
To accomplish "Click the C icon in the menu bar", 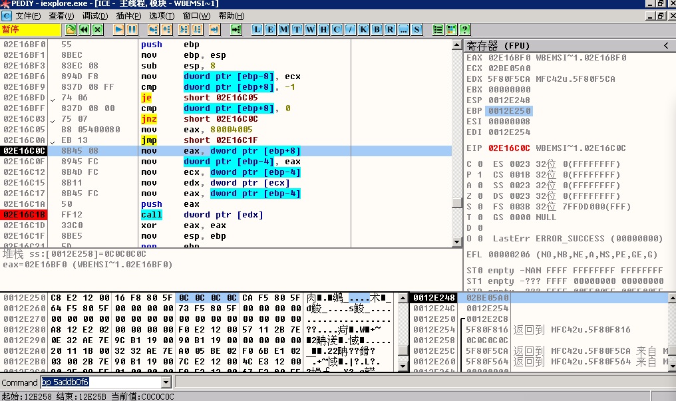I will 6,16.
